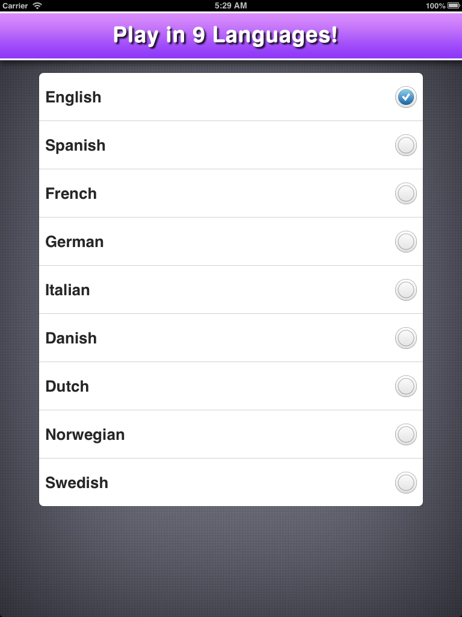Viewport: 462px width, 617px height.
Task: Tap the French language label
Action: (71, 193)
